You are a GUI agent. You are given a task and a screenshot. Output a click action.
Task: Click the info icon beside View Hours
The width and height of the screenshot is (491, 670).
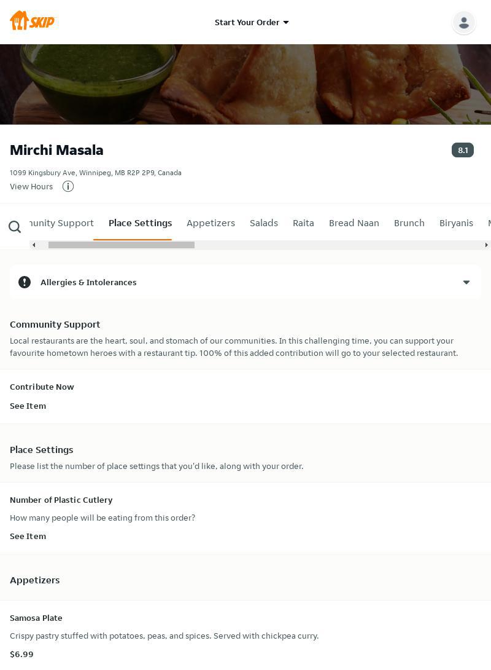point(68,186)
